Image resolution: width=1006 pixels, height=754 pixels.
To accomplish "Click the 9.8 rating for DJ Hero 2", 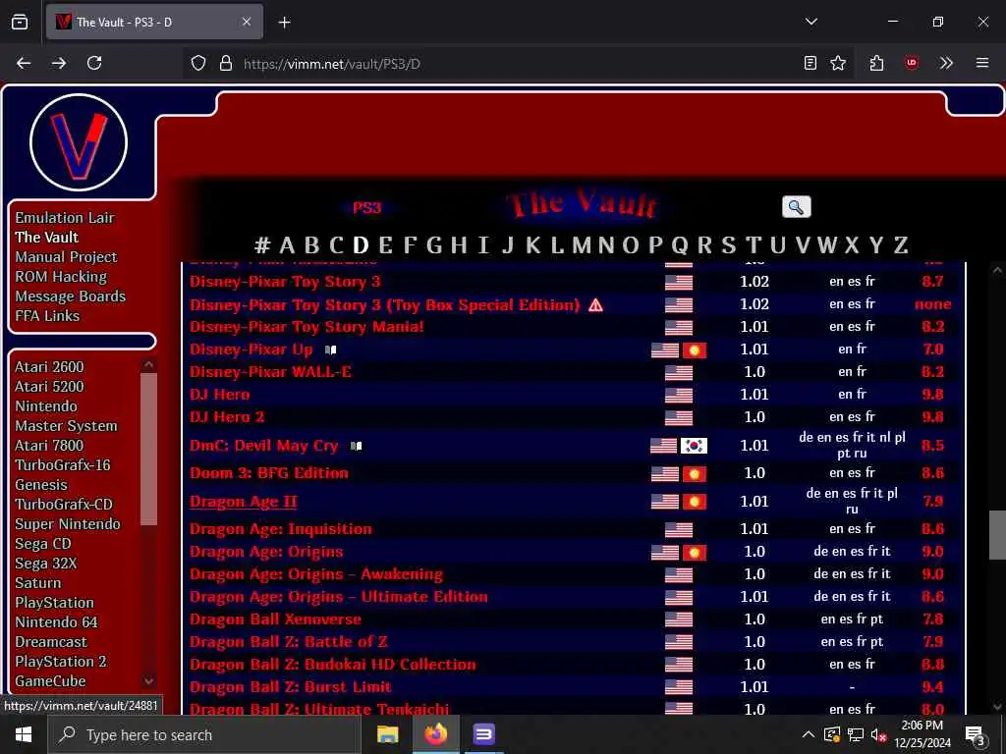I will (932, 417).
